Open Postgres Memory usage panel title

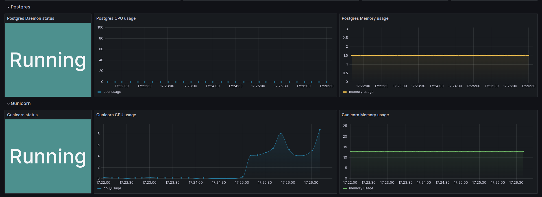point(365,18)
